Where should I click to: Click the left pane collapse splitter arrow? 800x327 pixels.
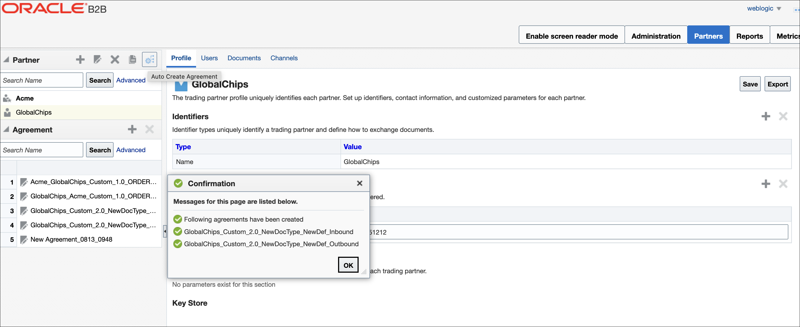pyautogui.click(x=165, y=231)
